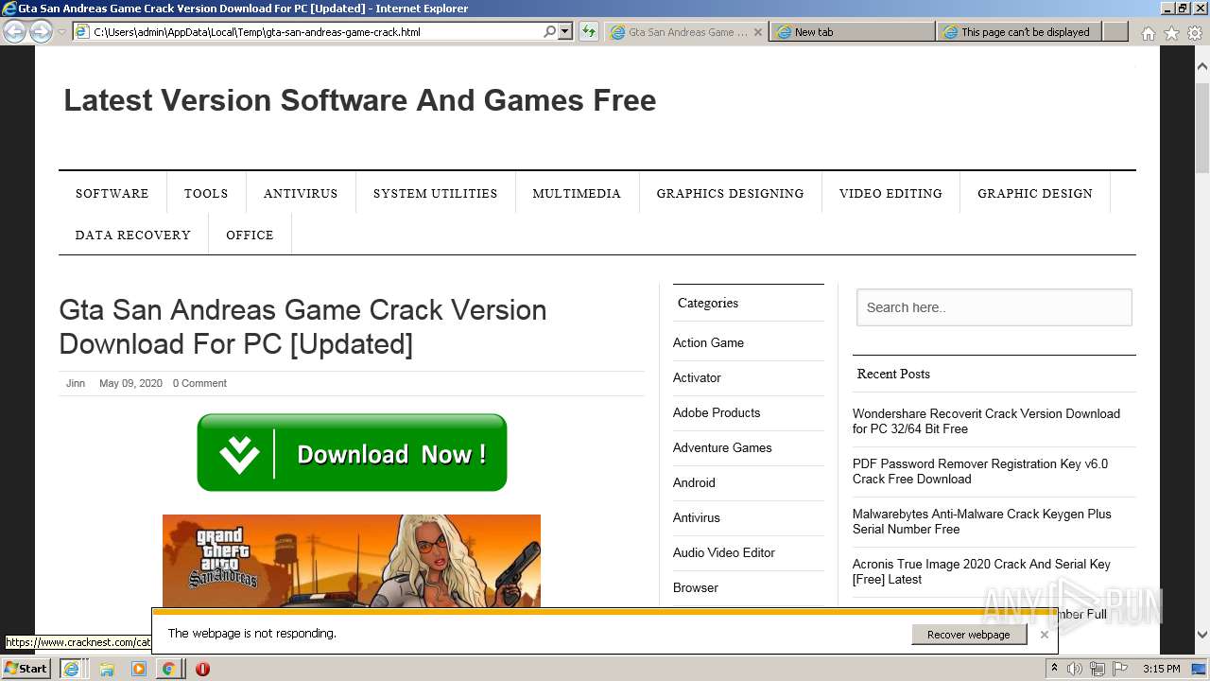1210x681 pixels.
Task: Click the taskbar clock 3:15 PM
Action: pyautogui.click(x=1161, y=669)
